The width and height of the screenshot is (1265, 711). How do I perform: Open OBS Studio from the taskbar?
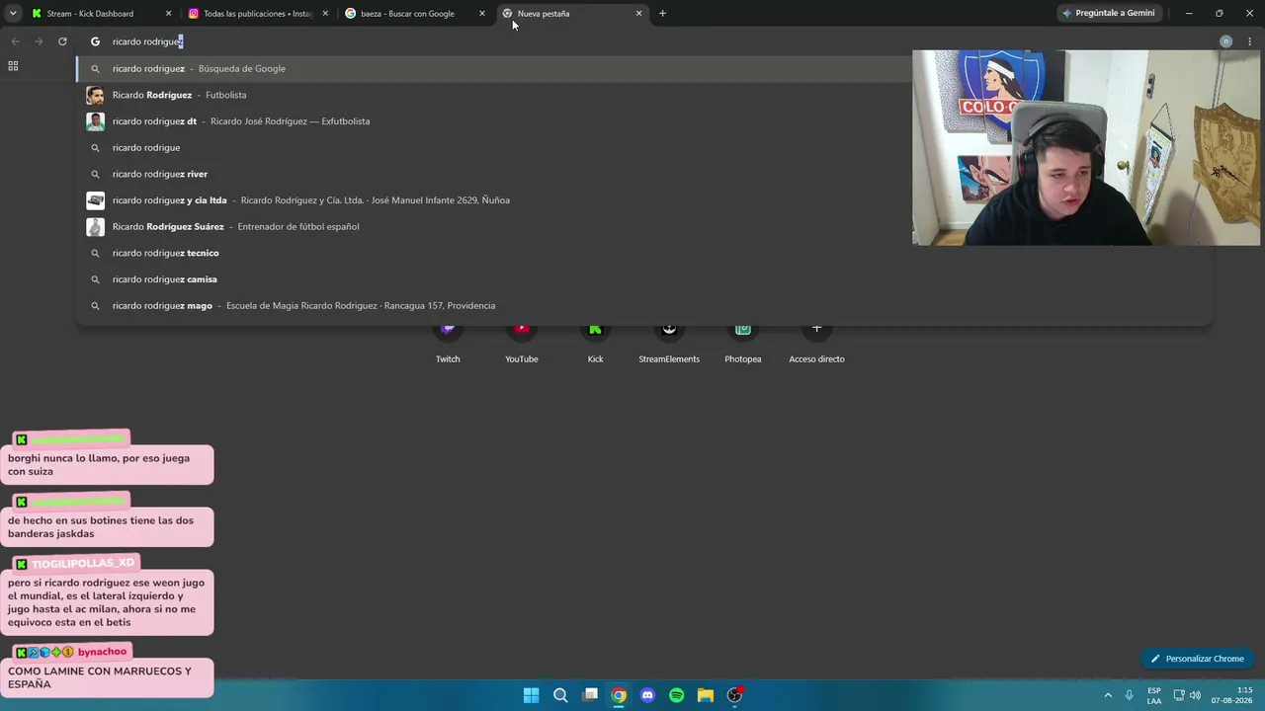(x=734, y=695)
